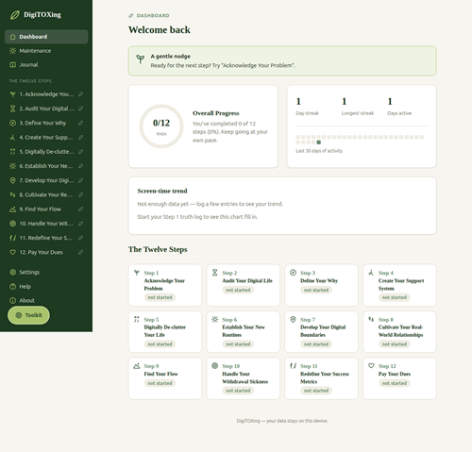Click the DigiTOXing leaf logo icon
This screenshot has width=472, height=452.
[15, 15]
